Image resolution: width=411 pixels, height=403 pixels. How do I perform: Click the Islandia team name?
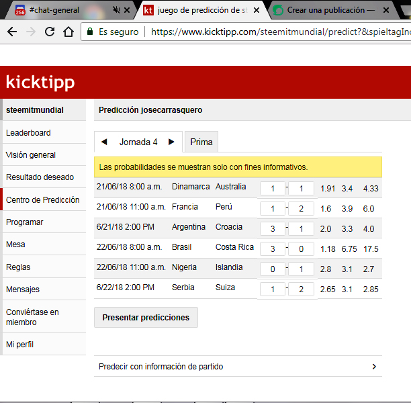tap(229, 267)
